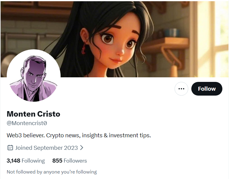
Task: Click the @Montencrist0 handle
Action: (x=27, y=123)
